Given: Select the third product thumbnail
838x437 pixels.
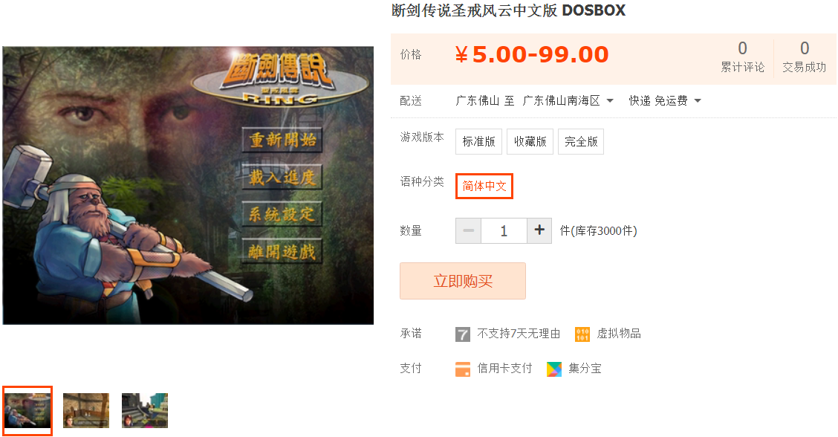Looking at the screenshot, I should pyautogui.click(x=145, y=410).
